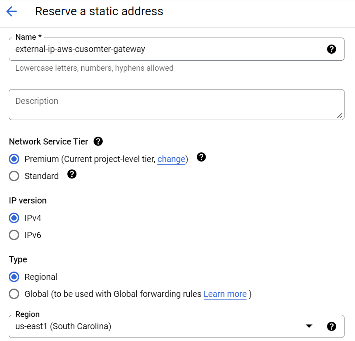
Task: Click the back arrow icon
Action: 12,11
